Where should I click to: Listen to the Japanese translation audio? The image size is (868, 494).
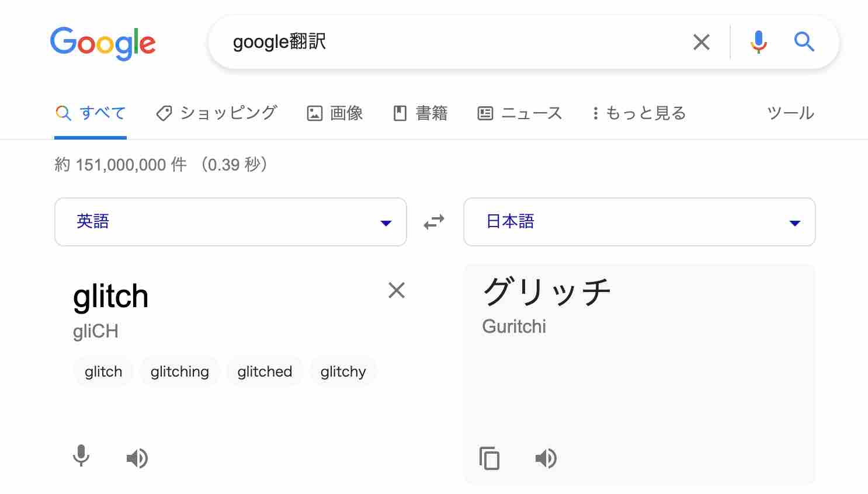pos(546,458)
